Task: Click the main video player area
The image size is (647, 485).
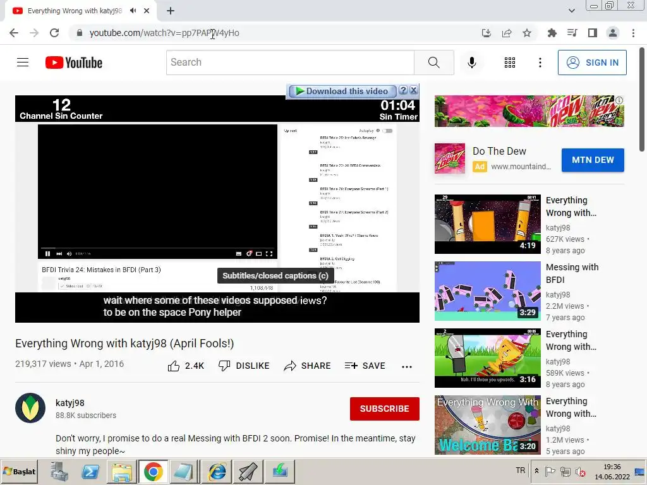Action: [217, 208]
